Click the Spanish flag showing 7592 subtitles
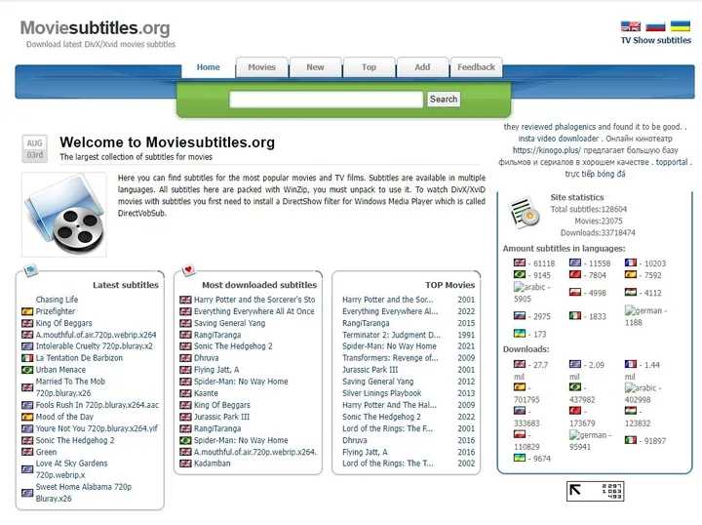 pos(631,274)
